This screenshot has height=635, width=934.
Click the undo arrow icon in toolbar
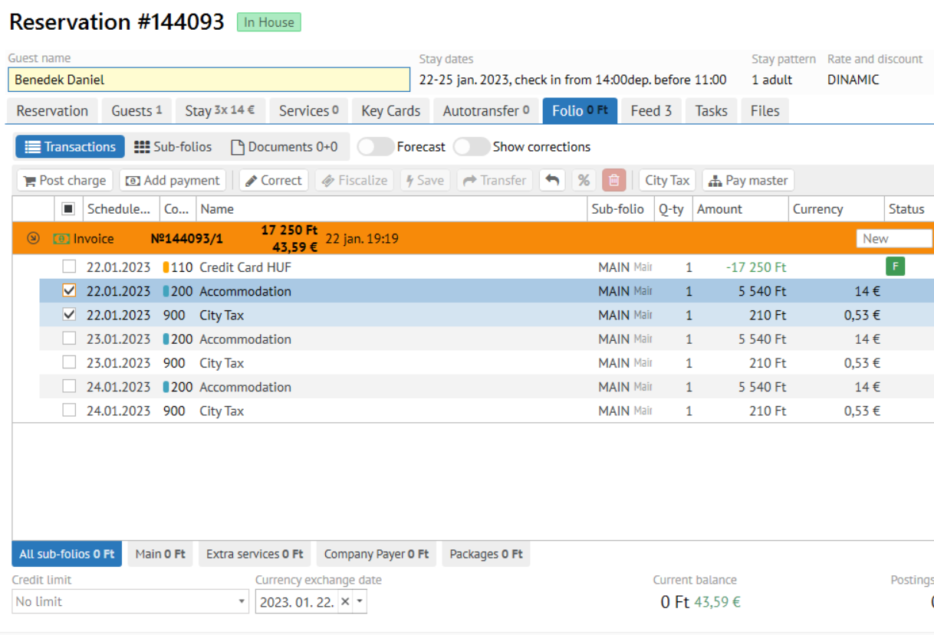[x=552, y=181]
